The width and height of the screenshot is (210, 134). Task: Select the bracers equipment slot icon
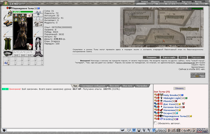[x=8, y=23]
